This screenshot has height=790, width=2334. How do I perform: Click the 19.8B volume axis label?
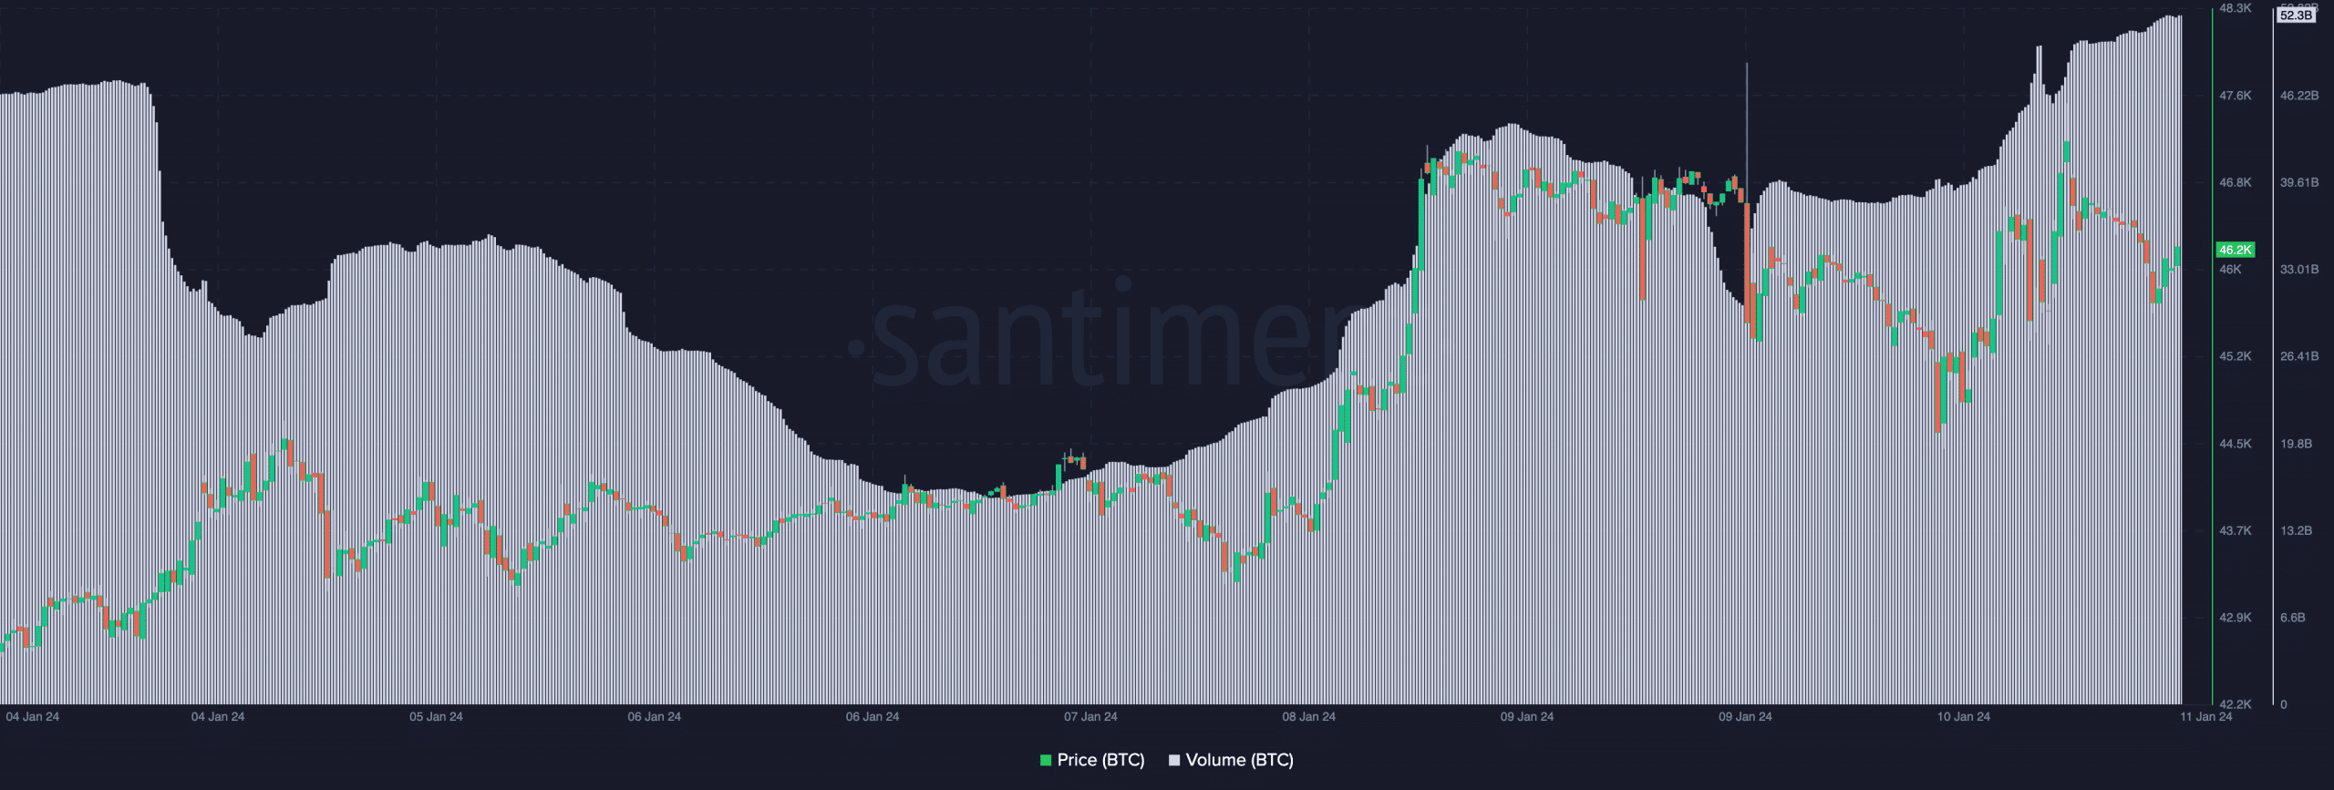2296,444
